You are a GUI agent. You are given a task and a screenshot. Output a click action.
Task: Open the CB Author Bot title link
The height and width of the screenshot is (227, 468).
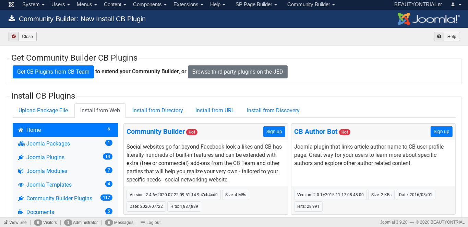pos(316,131)
